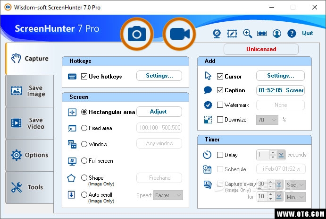This screenshot has height=219, width=326.
Task: Open the user account icon
Action: 277,33
